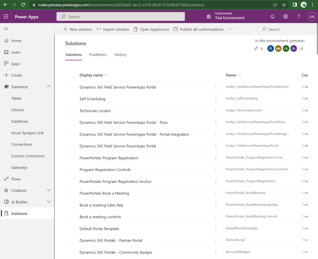318x259 pixels.
Task: Open Custom Connectors in sidebar
Action: (x=27, y=156)
